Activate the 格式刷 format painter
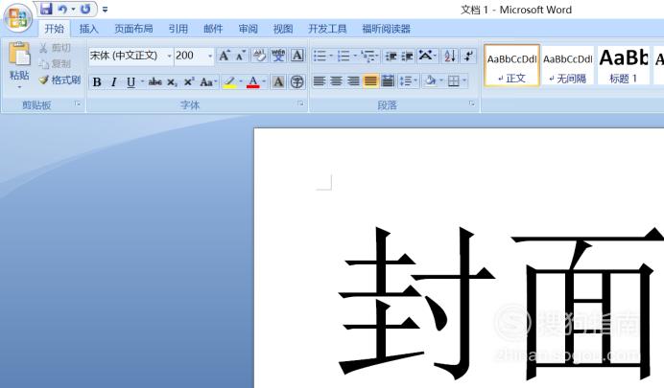This screenshot has width=664, height=388. coord(59,80)
